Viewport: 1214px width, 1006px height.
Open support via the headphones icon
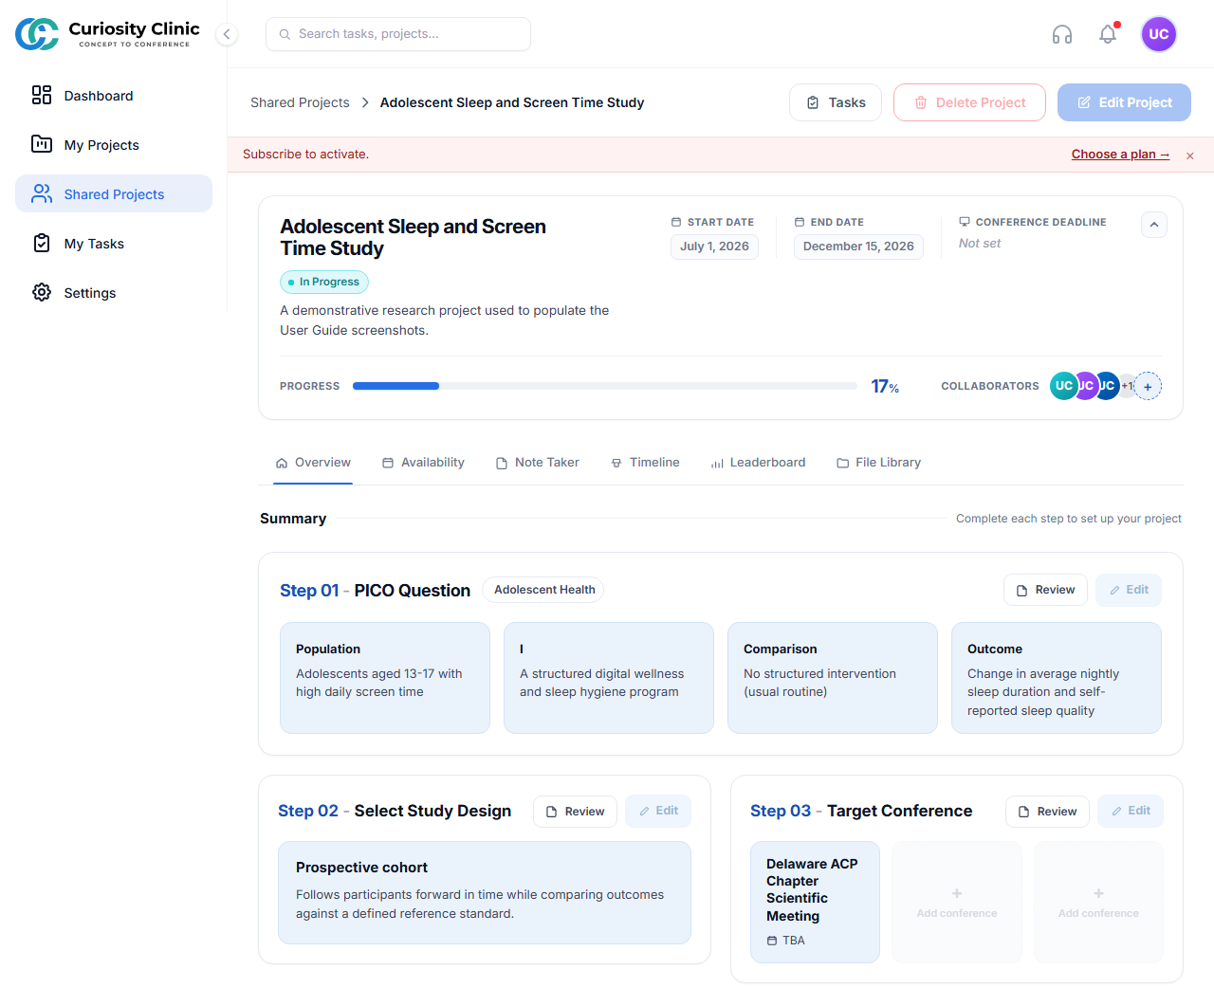(x=1062, y=34)
